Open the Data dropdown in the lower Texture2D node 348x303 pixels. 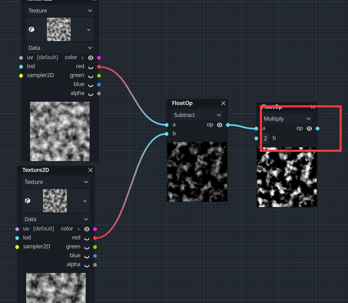(56, 219)
